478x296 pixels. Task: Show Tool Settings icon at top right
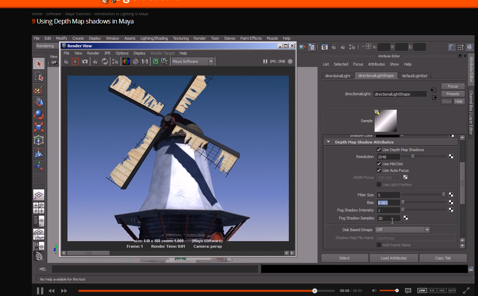461,47
